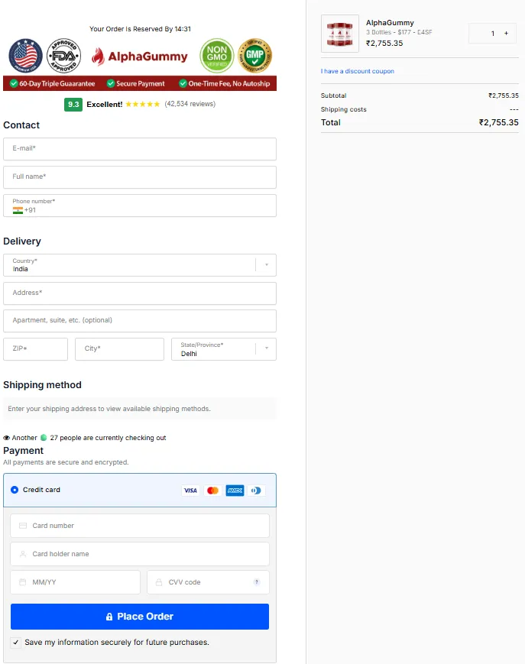Click the five-star rating icons
Viewport: 525px width, 664px height.
coord(143,104)
